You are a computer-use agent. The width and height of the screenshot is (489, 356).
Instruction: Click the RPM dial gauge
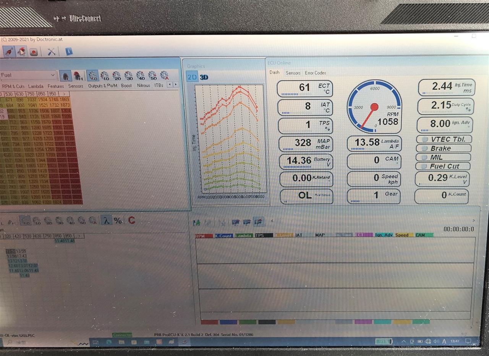point(374,106)
